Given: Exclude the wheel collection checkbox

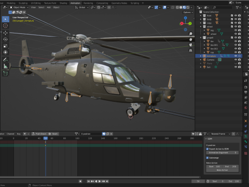Looking at the screenshot, I should (x=232, y=26).
